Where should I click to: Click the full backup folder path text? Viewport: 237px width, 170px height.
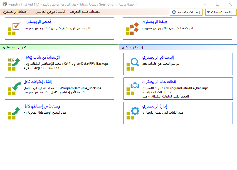pyautogui.click(x=62, y=88)
